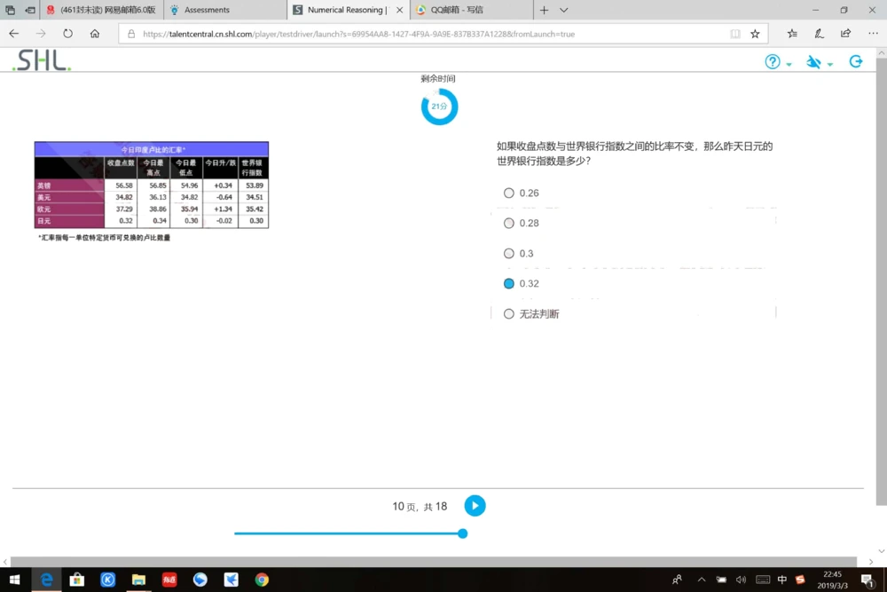Open Youdao Dictionary from the taskbar
The height and width of the screenshot is (592, 887).
tap(169, 580)
